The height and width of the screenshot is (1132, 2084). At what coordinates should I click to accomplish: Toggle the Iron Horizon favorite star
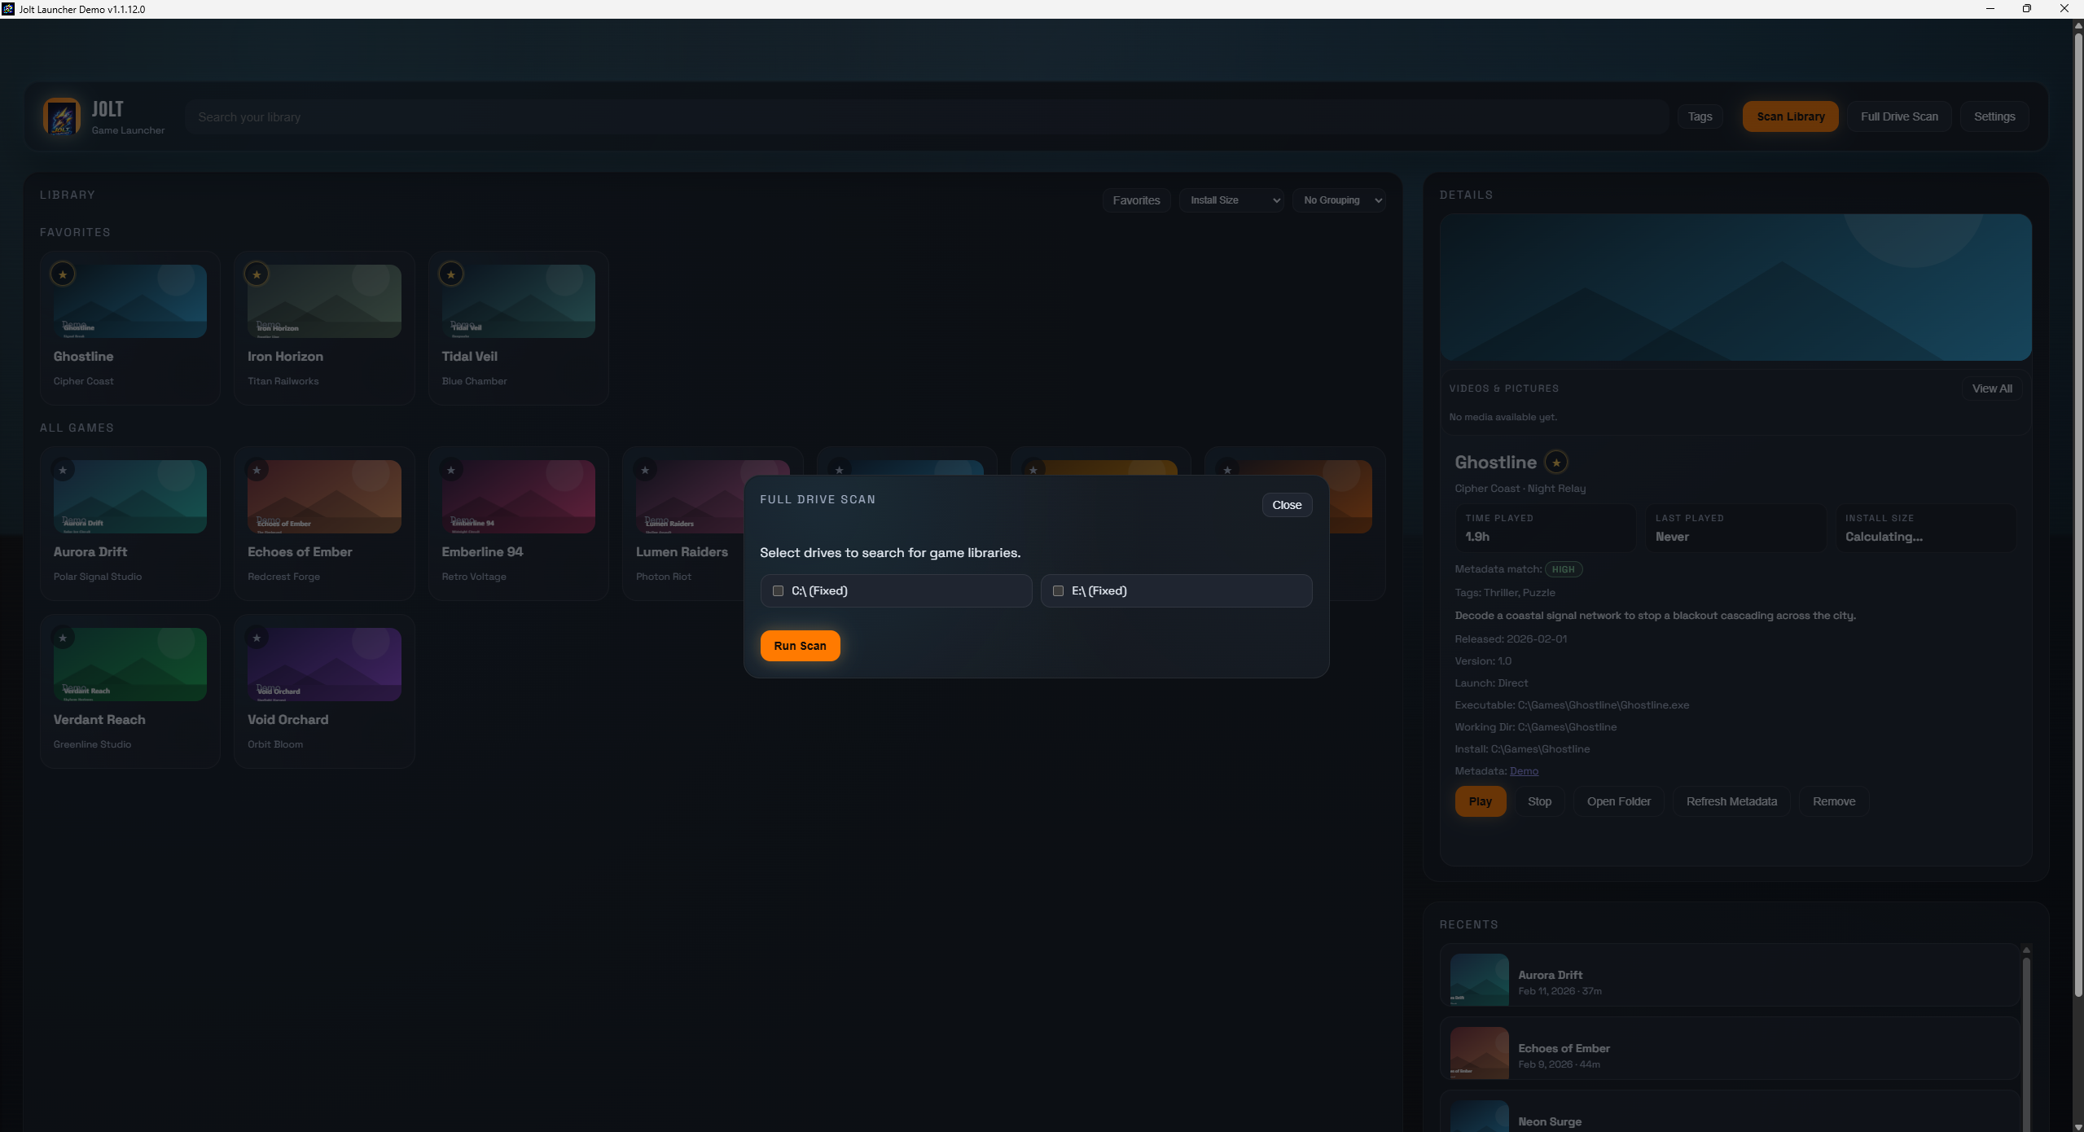pyautogui.click(x=257, y=274)
